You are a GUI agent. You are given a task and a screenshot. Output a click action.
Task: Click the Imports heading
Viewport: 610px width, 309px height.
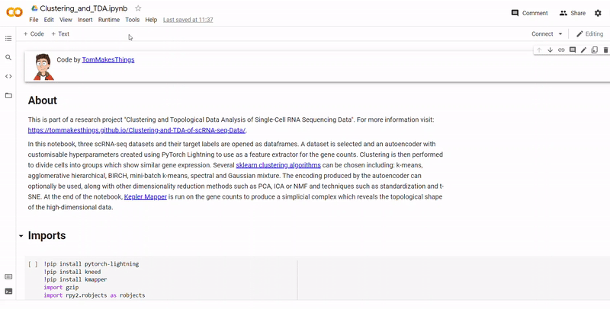tap(47, 235)
